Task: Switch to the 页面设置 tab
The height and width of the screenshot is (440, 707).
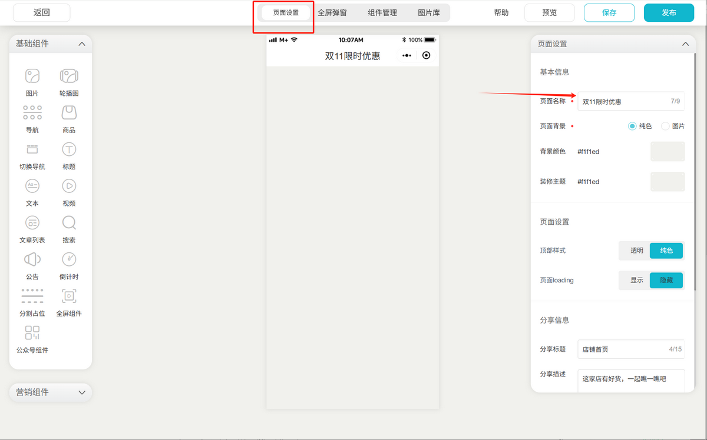Action: 286,12
